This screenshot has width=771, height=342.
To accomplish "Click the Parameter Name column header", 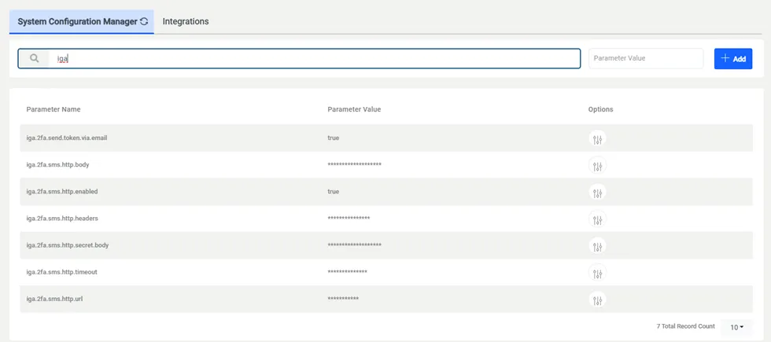I will pos(53,109).
